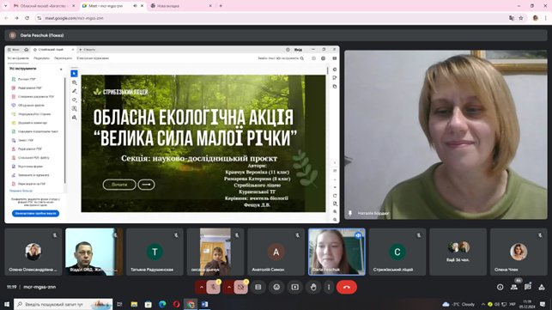Toggle the camera off button in Meet

pos(240,288)
